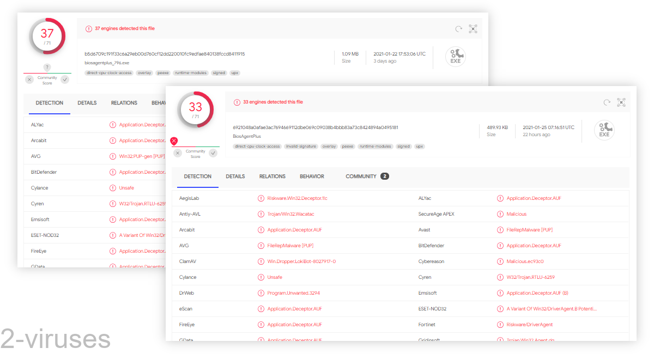Click the reanalyze icon in the 33-detections window
Screen dimensions: 654x354
point(607,102)
